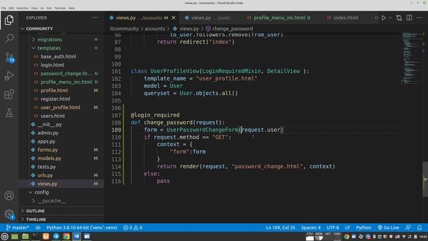Open password_change.html file

click(62, 74)
